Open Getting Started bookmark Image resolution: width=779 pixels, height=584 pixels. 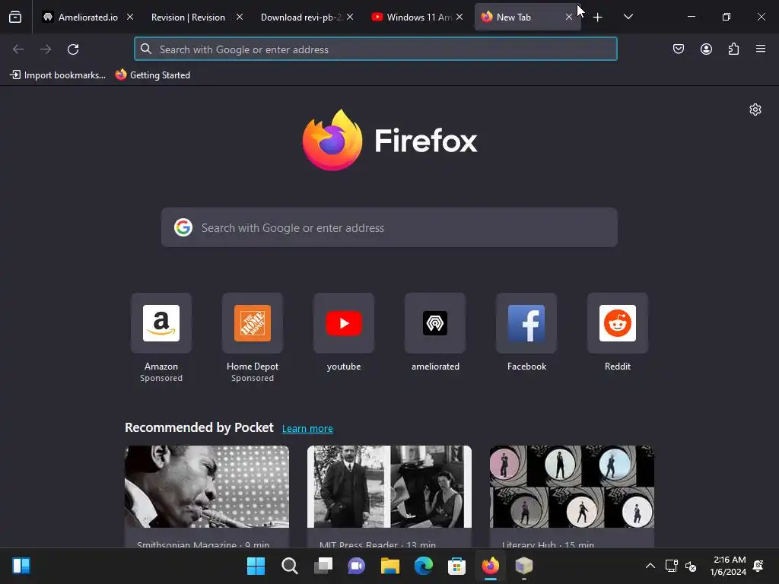point(153,75)
